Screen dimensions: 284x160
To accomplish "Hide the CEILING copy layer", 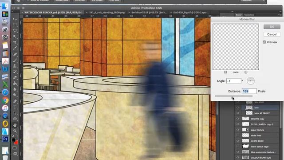I will tap(238, 119).
